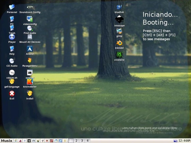Open the Musix start menu

(7, 141)
